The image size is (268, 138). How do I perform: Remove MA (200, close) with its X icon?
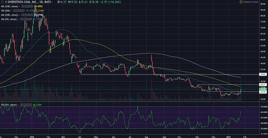point(31,15)
